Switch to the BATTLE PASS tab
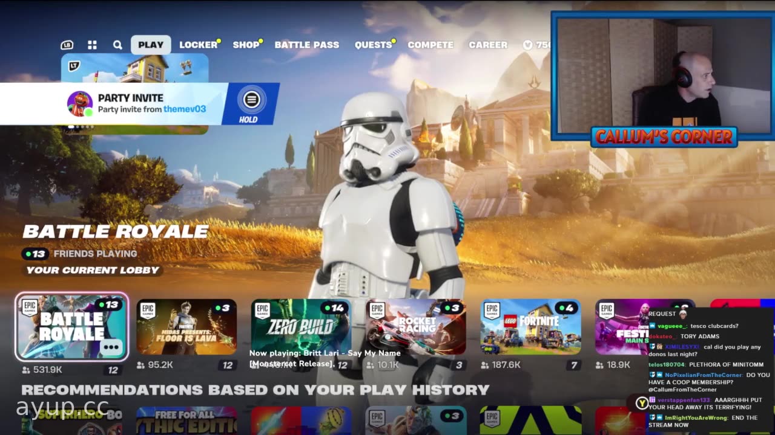This screenshot has height=435, width=775. (307, 45)
